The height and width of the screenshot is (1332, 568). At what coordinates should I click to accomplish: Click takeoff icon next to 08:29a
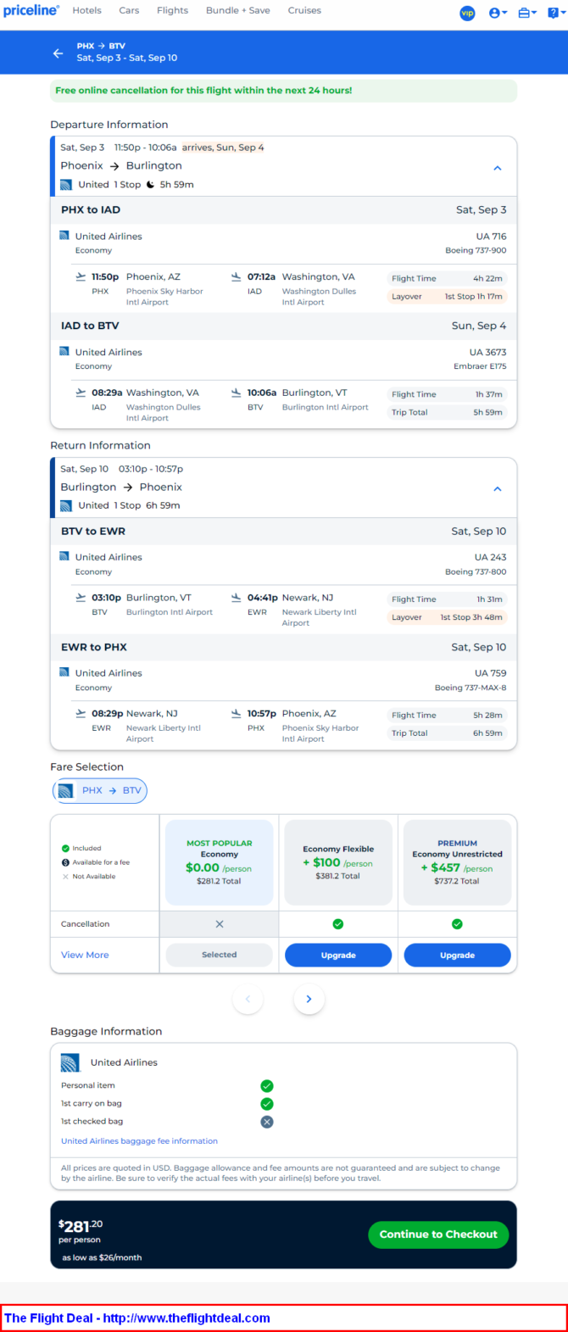(x=81, y=393)
